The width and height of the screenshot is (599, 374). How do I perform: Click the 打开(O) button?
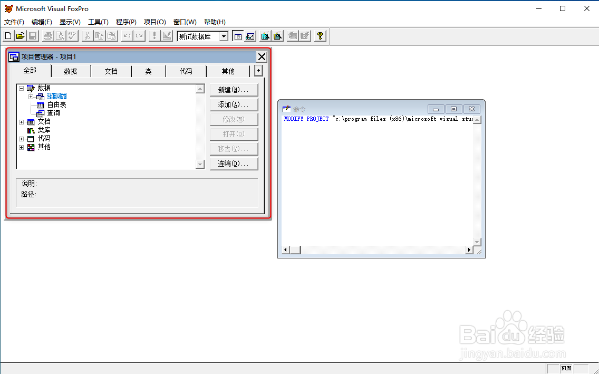click(234, 134)
